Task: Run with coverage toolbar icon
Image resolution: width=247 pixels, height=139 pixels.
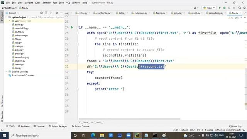Action: click(x=229, y=8)
